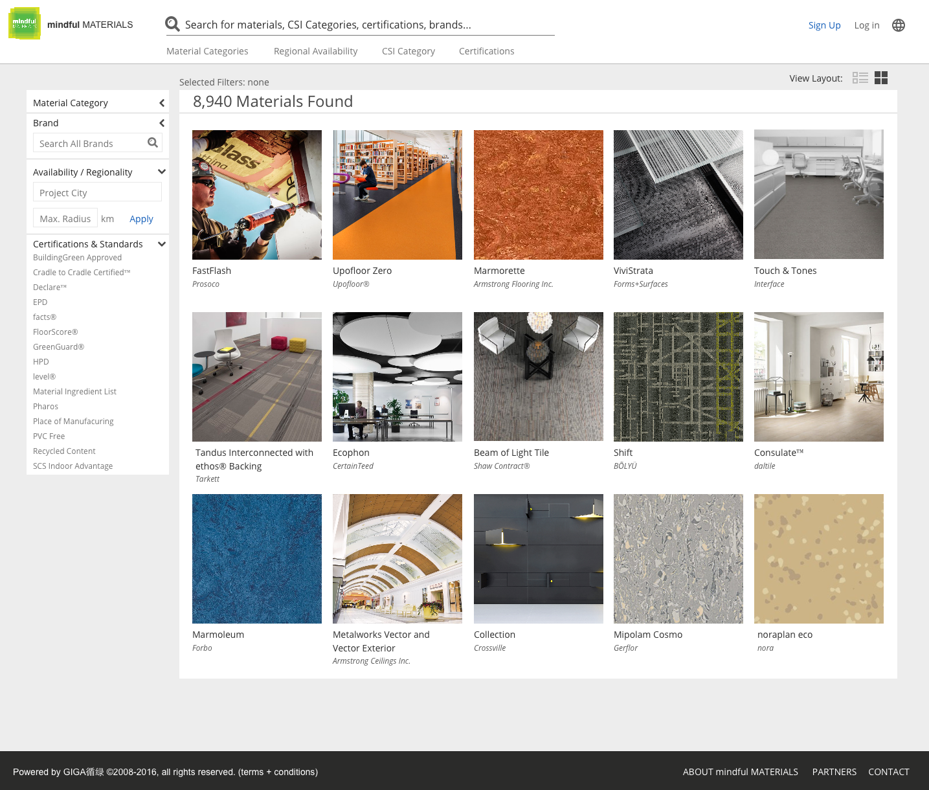Open the Marmorette orange texture thumbnail
Screen dimensions: 929x790
[x=539, y=195]
